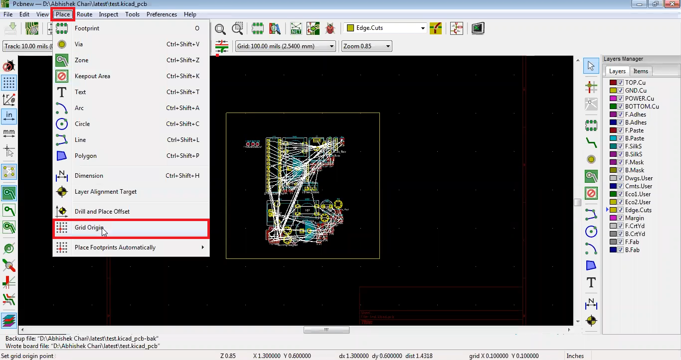The width and height of the screenshot is (681, 360).
Task: Click the design rules check ladybug icon
Action: pos(330,28)
